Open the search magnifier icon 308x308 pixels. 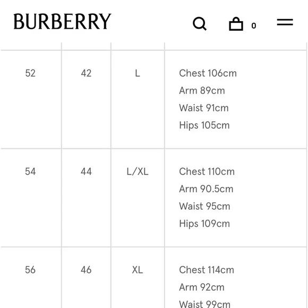click(200, 23)
